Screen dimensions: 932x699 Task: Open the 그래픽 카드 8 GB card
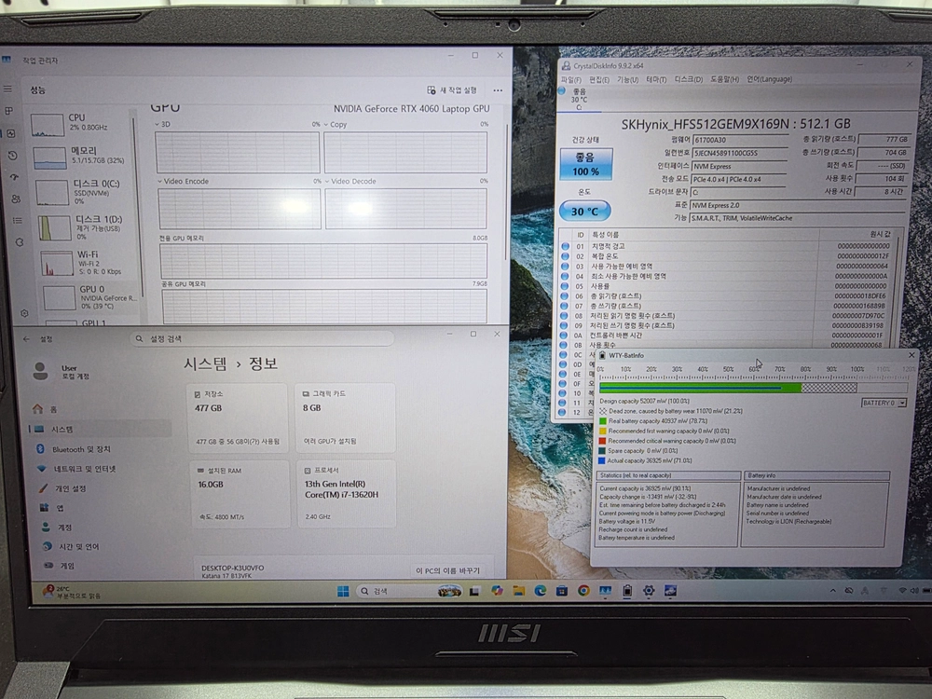pos(346,418)
